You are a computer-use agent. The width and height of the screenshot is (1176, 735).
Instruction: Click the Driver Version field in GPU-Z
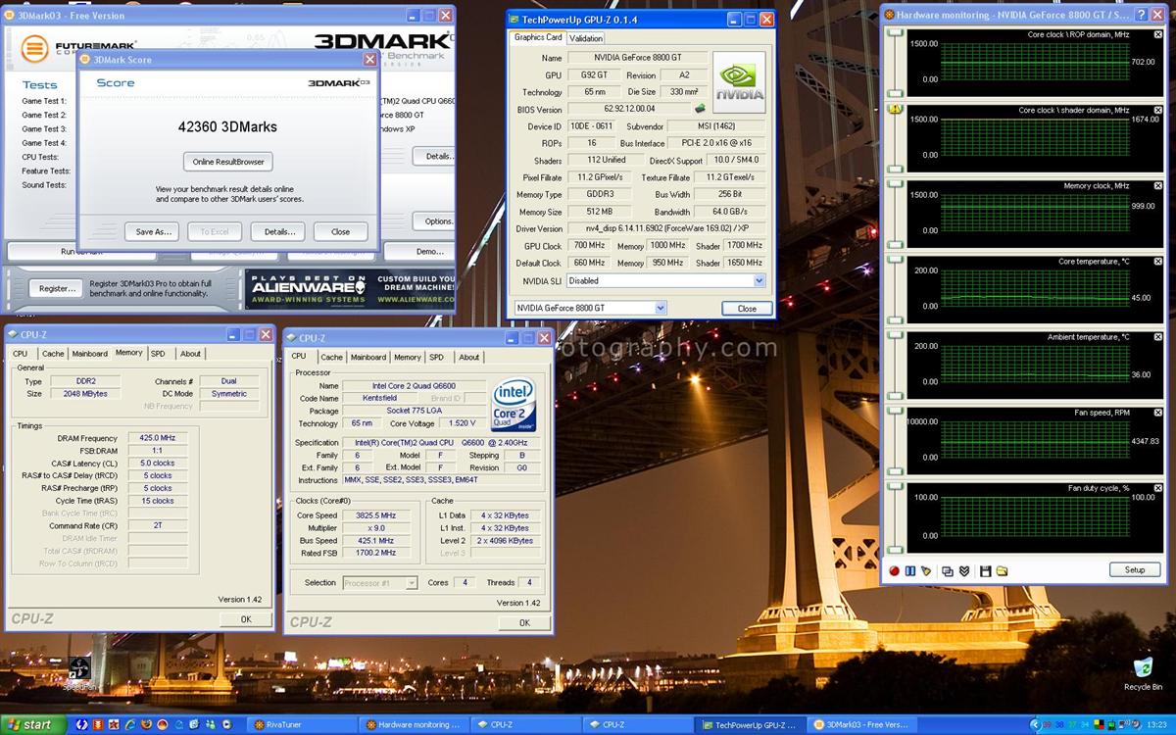coord(665,228)
